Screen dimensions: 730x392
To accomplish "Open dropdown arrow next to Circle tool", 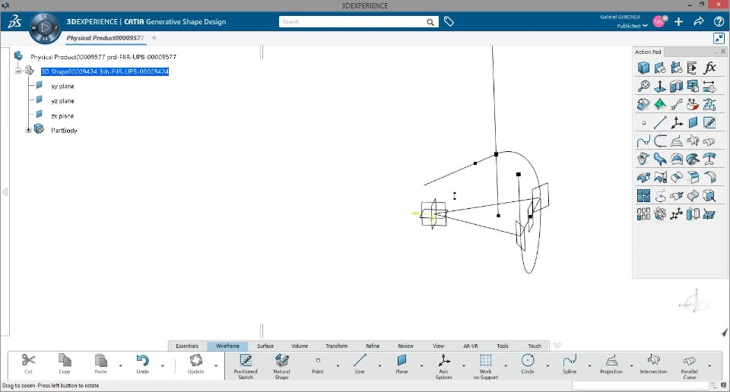I will 547,366.
